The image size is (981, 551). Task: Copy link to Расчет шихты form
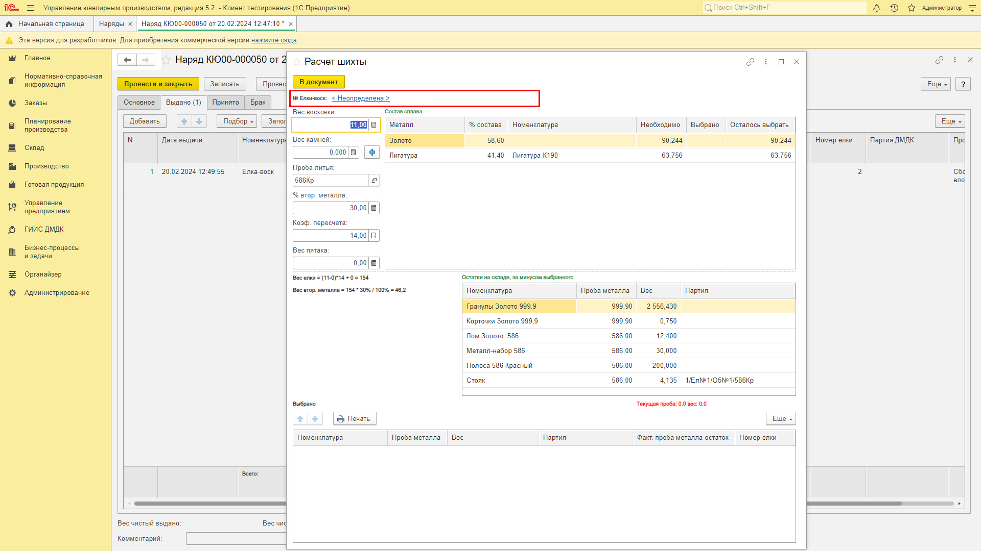click(750, 62)
